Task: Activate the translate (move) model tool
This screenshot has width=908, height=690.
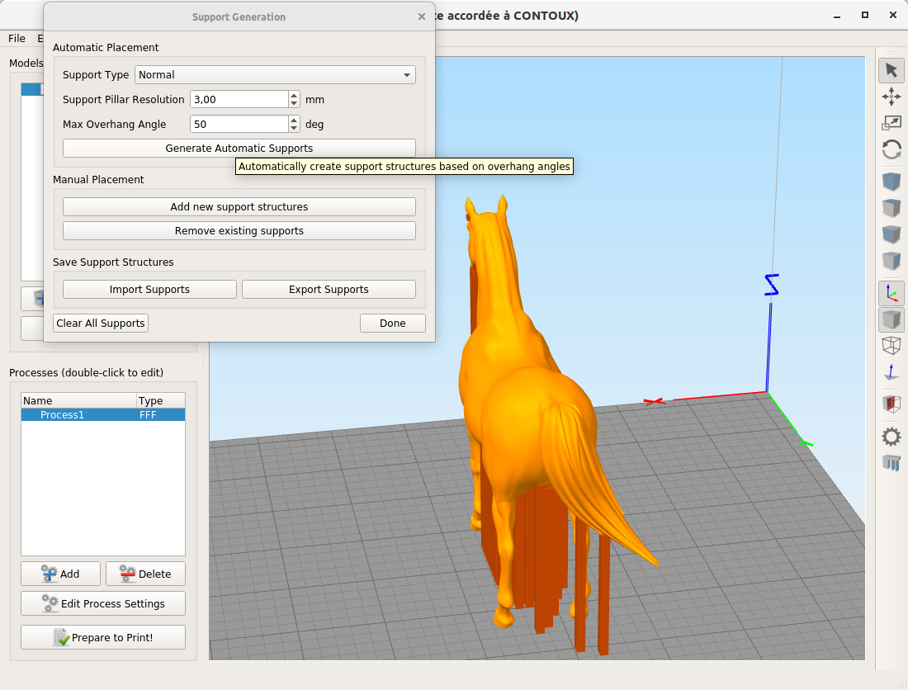Action: [891, 97]
